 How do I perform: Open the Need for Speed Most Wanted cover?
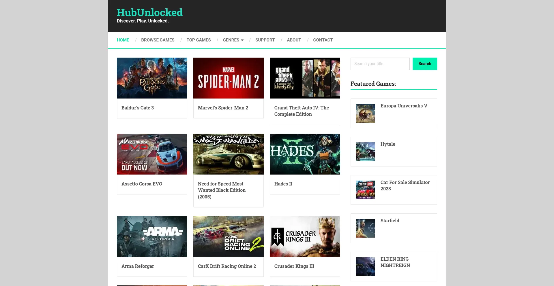(x=229, y=154)
